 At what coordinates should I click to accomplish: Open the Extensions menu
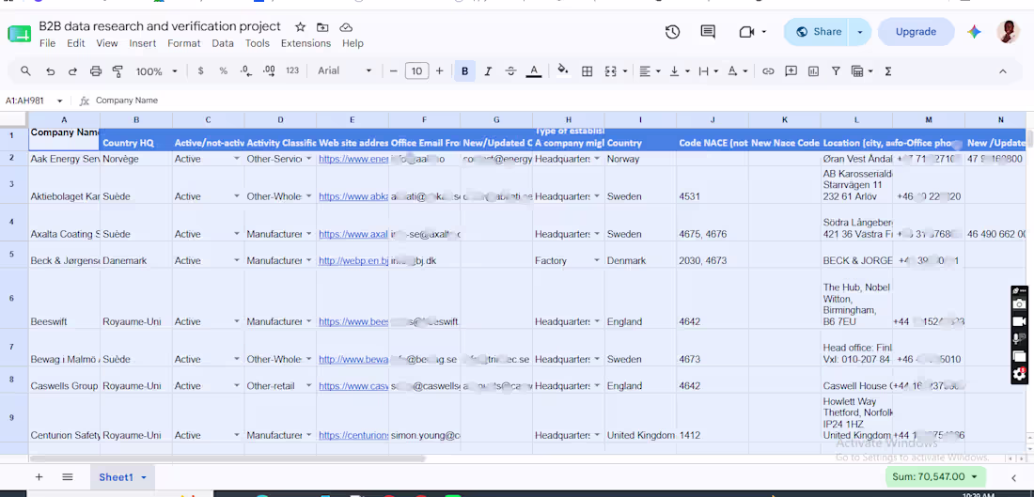click(306, 43)
